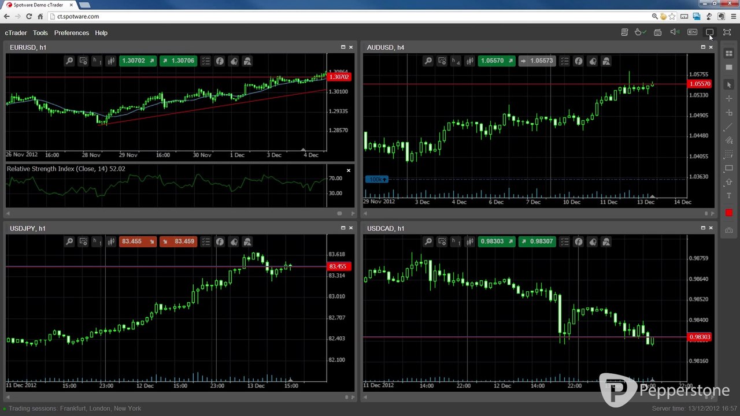Toggle one-click trading hand icon

(x=640, y=32)
